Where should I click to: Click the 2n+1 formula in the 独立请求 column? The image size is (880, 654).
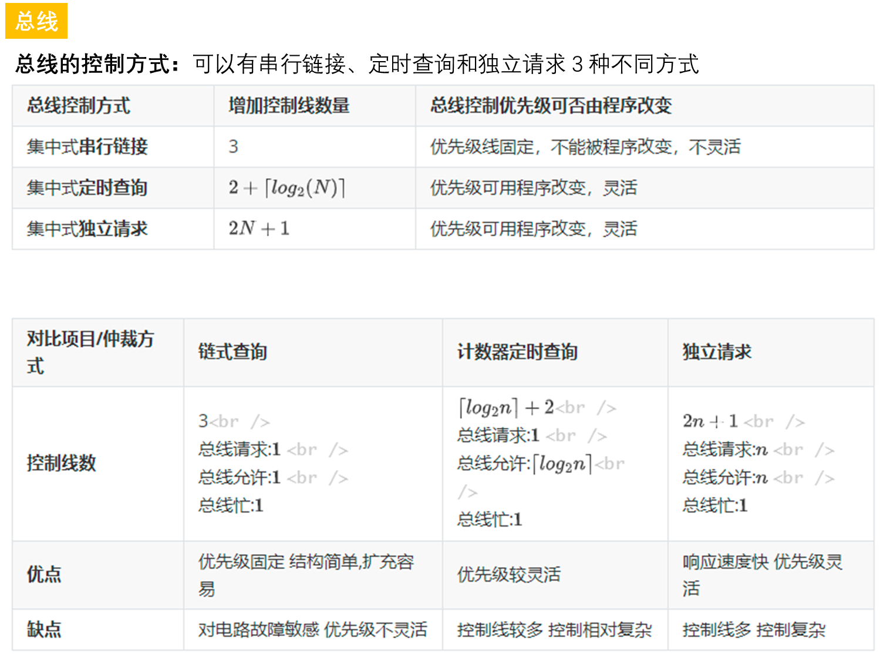(710, 421)
